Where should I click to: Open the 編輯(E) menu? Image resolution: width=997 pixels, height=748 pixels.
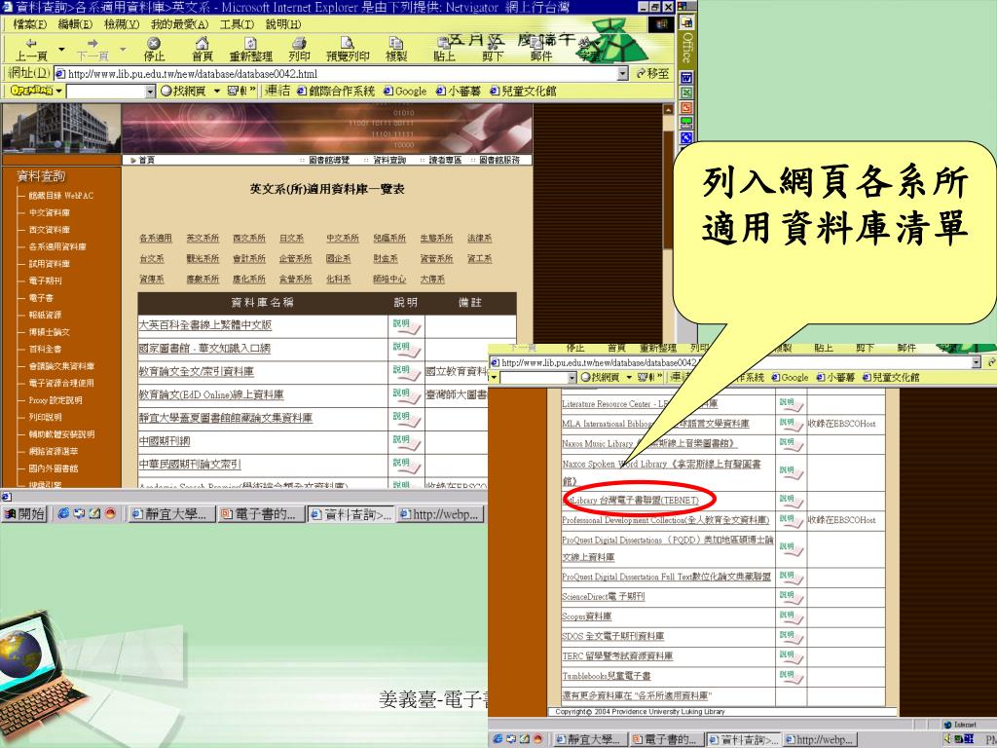point(75,24)
